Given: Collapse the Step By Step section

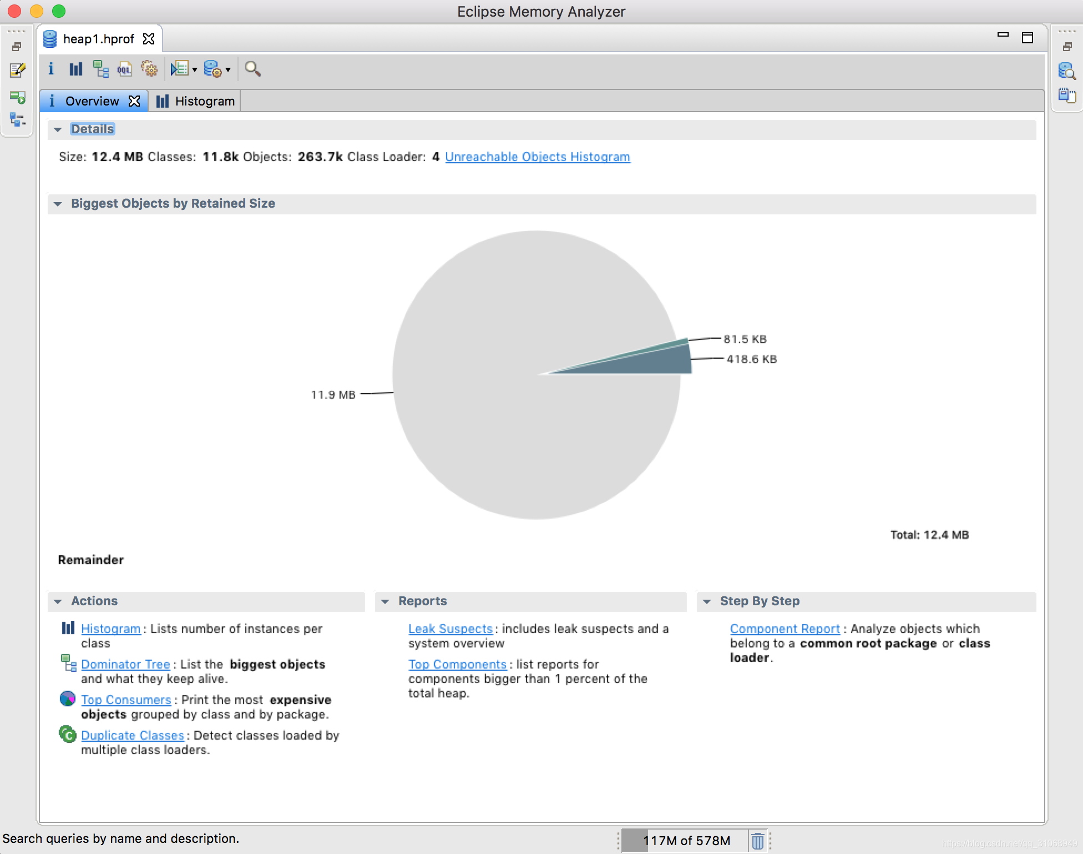Looking at the screenshot, I should pyautogui.click(x=707, y=601).
